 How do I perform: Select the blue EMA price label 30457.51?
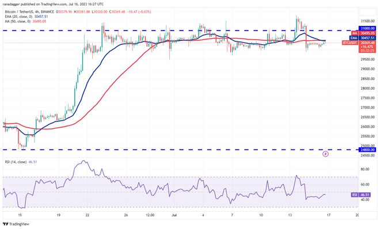[x=363, y=38]
